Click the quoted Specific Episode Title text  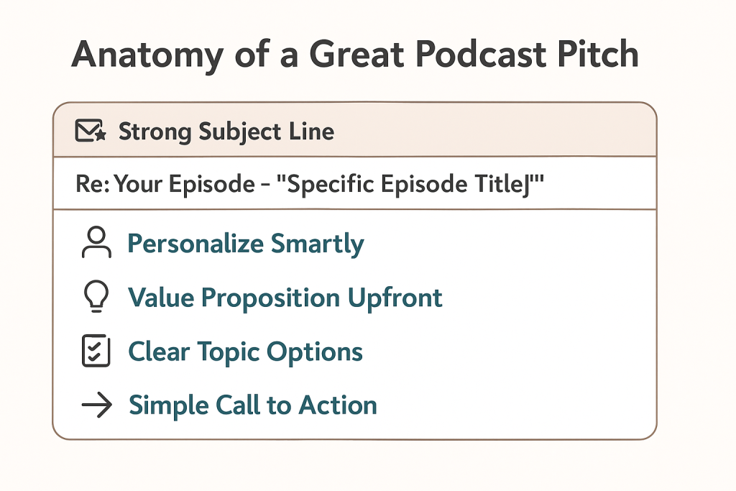pyautogui.click(x=410, y=183)
